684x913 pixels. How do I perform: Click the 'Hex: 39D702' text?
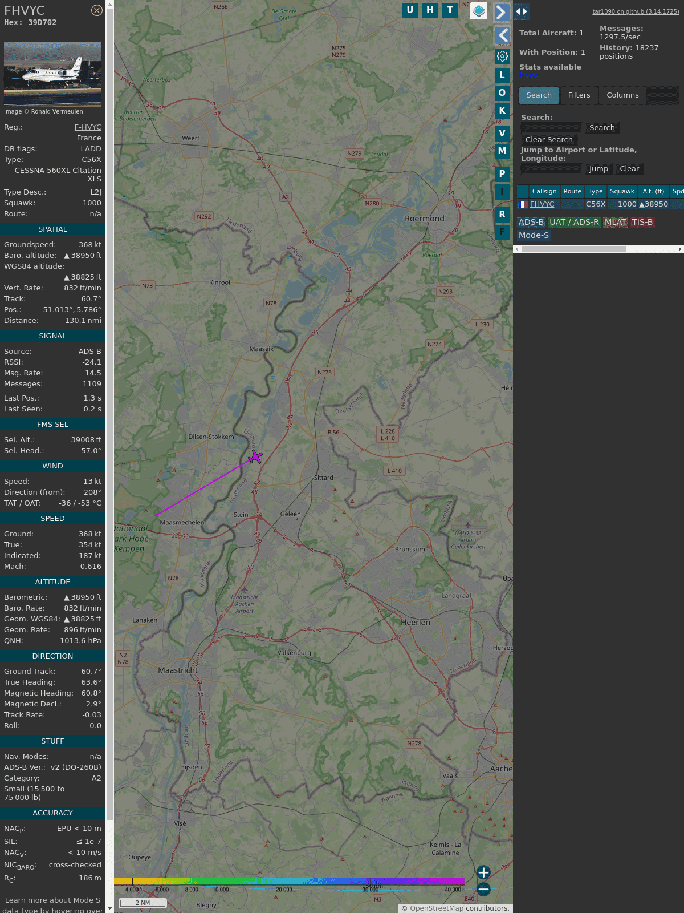click(30, 23)
